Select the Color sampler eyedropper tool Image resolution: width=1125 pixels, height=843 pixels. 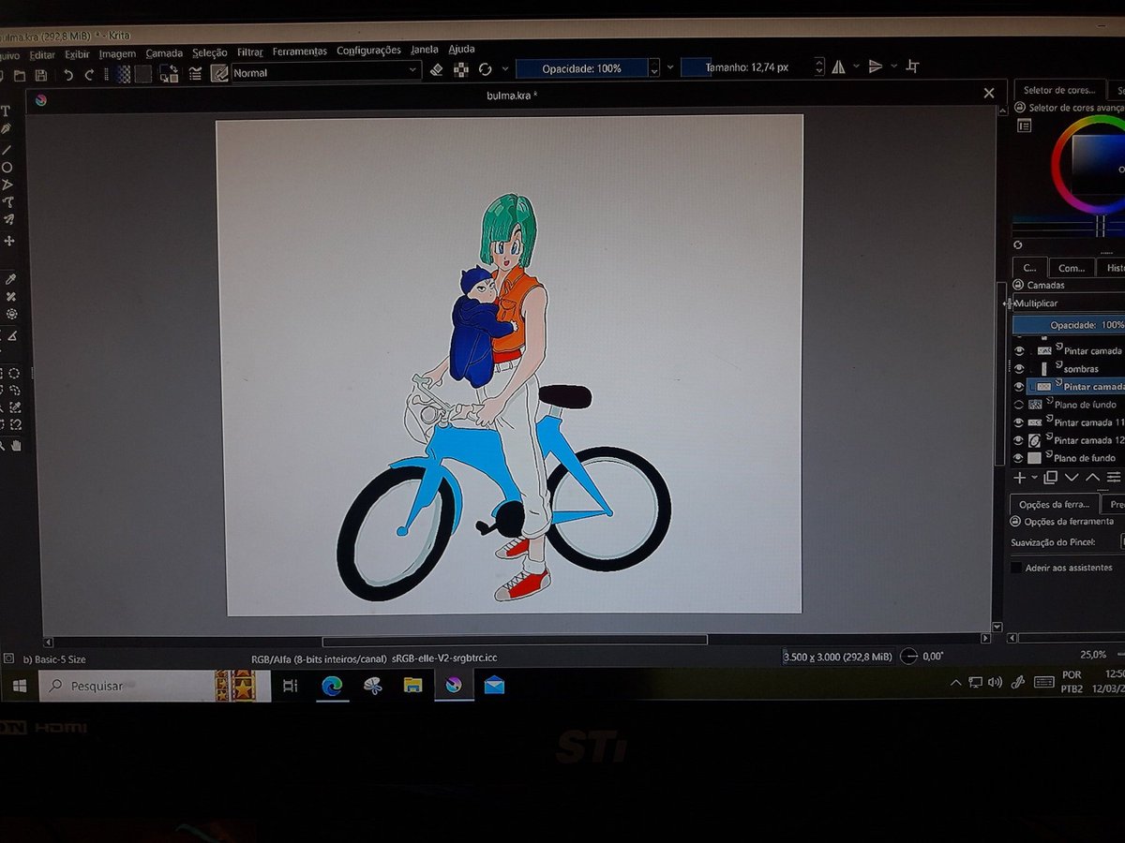(11, 279)
